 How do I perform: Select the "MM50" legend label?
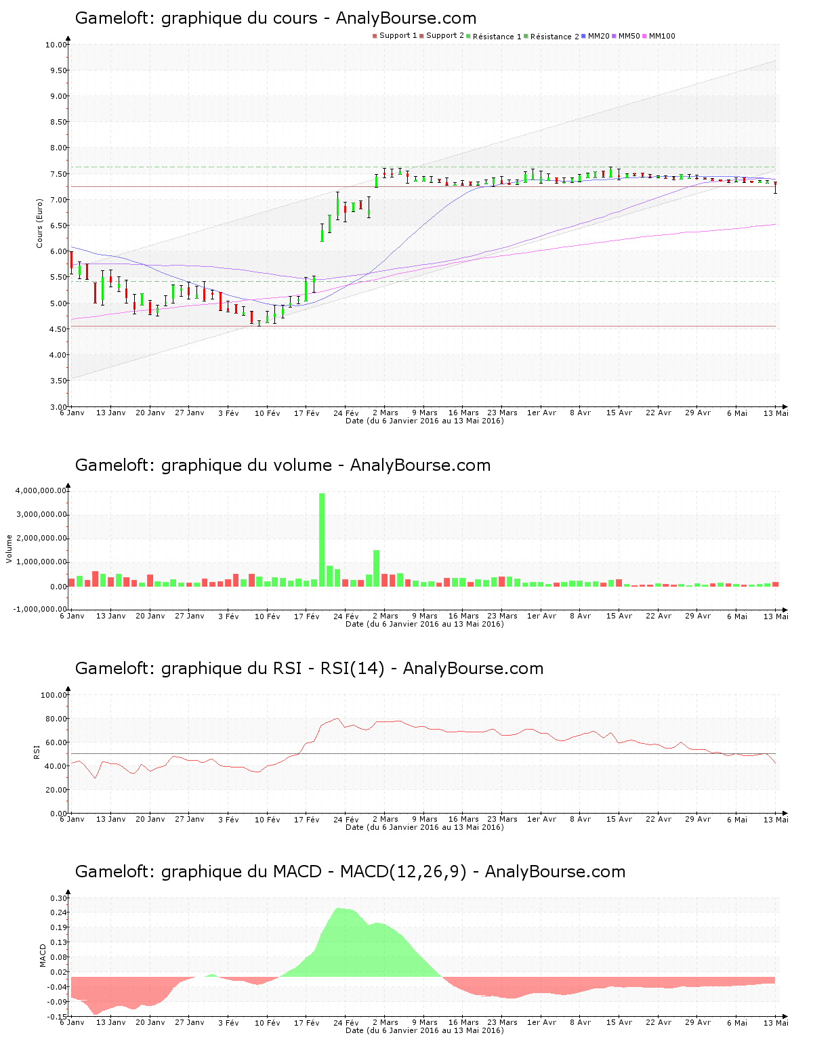click(x=629, y=36)
